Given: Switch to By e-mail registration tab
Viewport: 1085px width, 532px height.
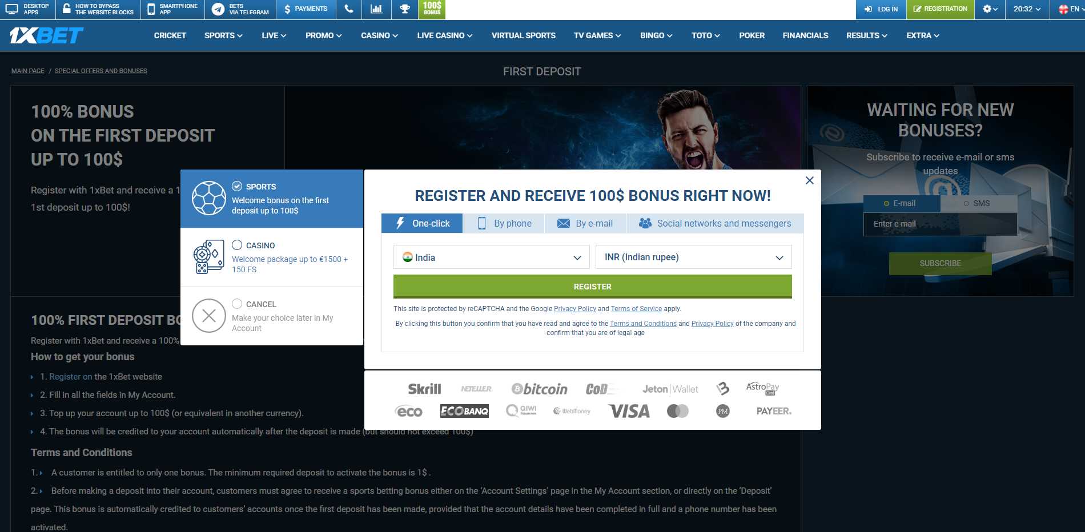Looking at the screenshot, I should click(x=585, y=223).
